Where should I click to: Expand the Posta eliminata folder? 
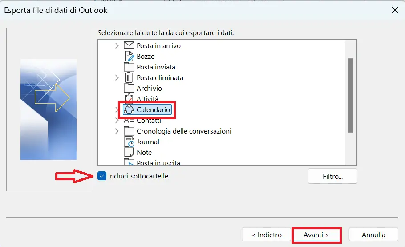117,78
